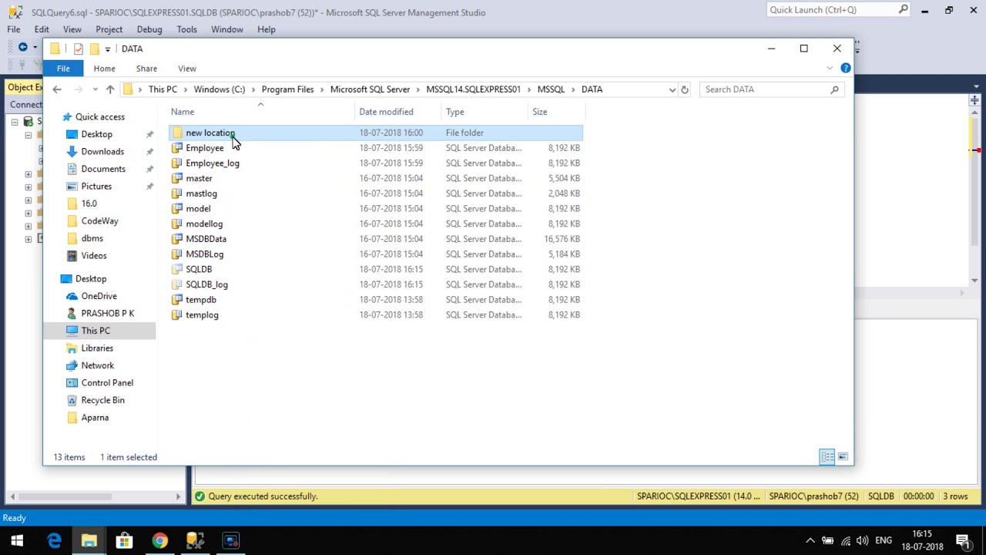Image resolution: width=986 pixels, height=555 pixels.
Task: Click File Explorer taskbar icon
Action: tap(89, 541)
